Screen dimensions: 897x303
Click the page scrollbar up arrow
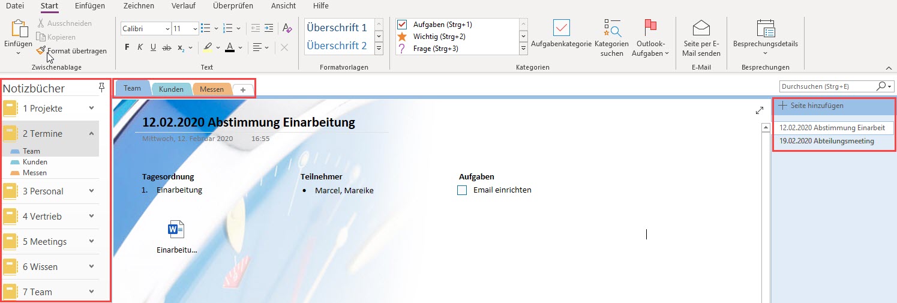pos(765,127)
